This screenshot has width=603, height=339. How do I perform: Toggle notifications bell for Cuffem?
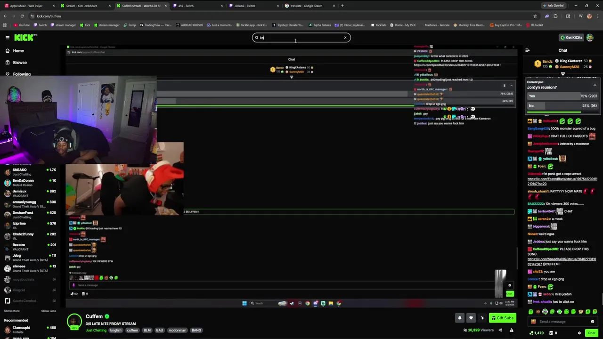(459, 318)
